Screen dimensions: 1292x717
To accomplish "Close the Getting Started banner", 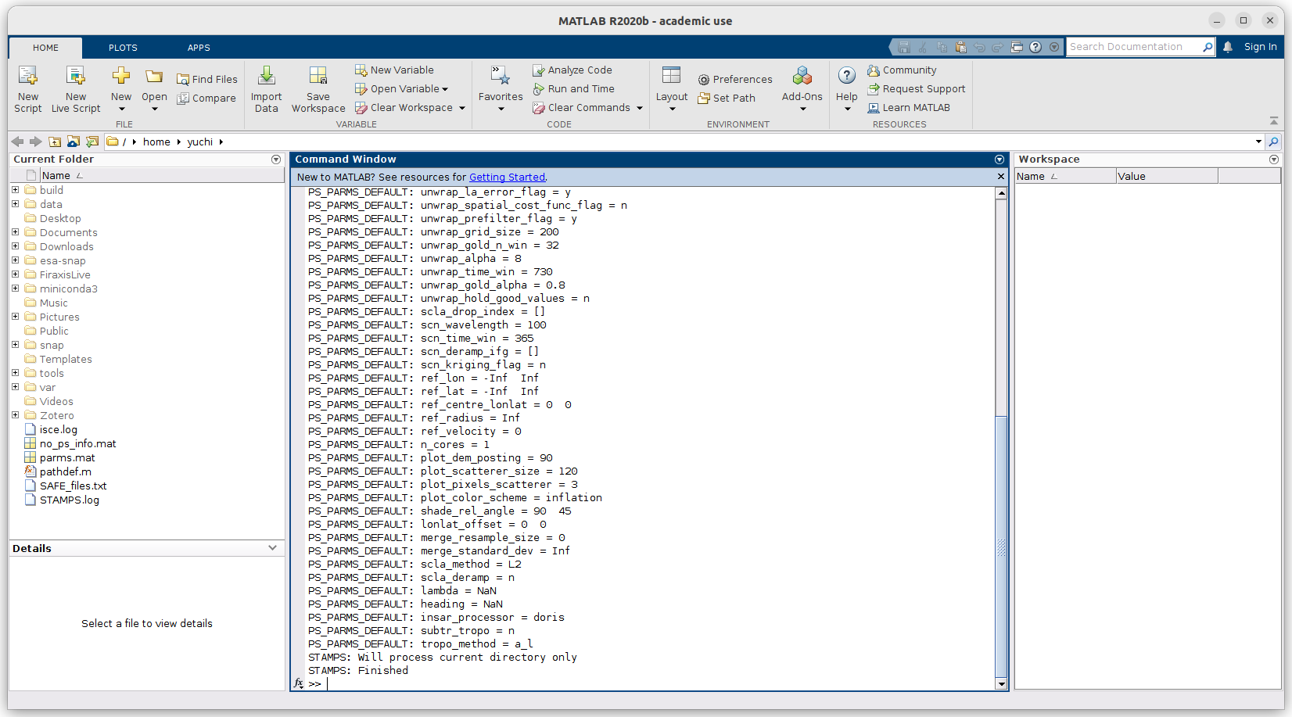I will (1001, 177).
